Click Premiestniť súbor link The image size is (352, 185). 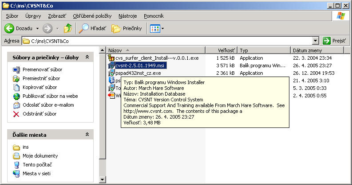(41, 78)
